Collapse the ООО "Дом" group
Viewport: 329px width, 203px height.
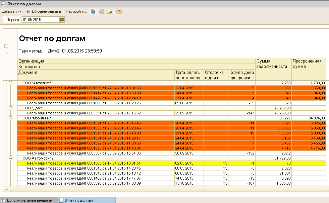10,108
